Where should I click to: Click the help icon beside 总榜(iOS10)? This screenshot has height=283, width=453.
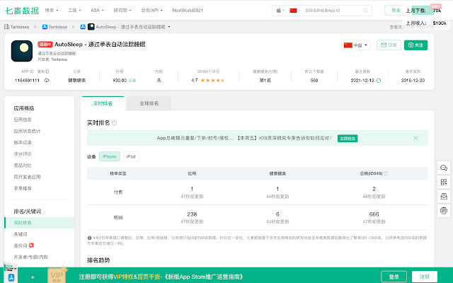386,173
